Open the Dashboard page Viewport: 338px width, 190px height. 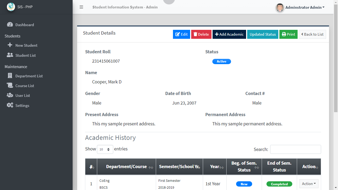[36, 25]
